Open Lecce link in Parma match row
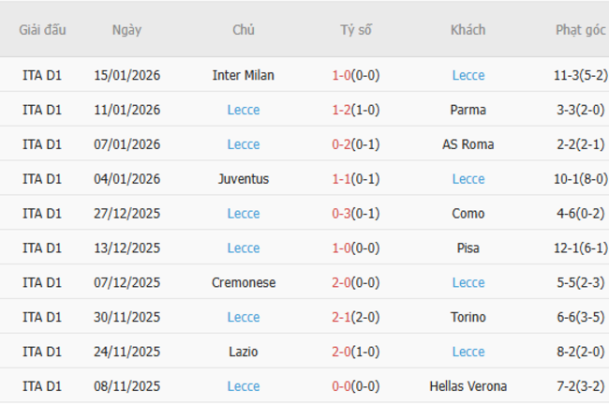The image size is (609, 406). [x=244, y=110]
